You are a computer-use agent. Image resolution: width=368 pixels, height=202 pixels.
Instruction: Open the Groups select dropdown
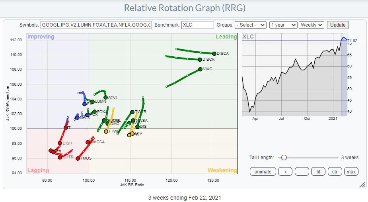point(251,25)
